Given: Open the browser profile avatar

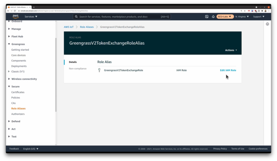Looking at the screenshot, I should tap(266, 11).
